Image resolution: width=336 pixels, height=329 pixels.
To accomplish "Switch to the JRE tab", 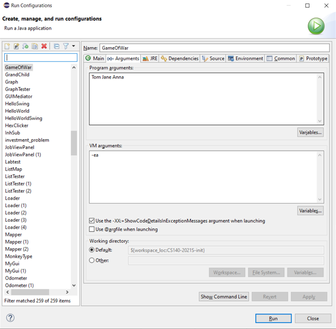I will (x=150, y=59).
